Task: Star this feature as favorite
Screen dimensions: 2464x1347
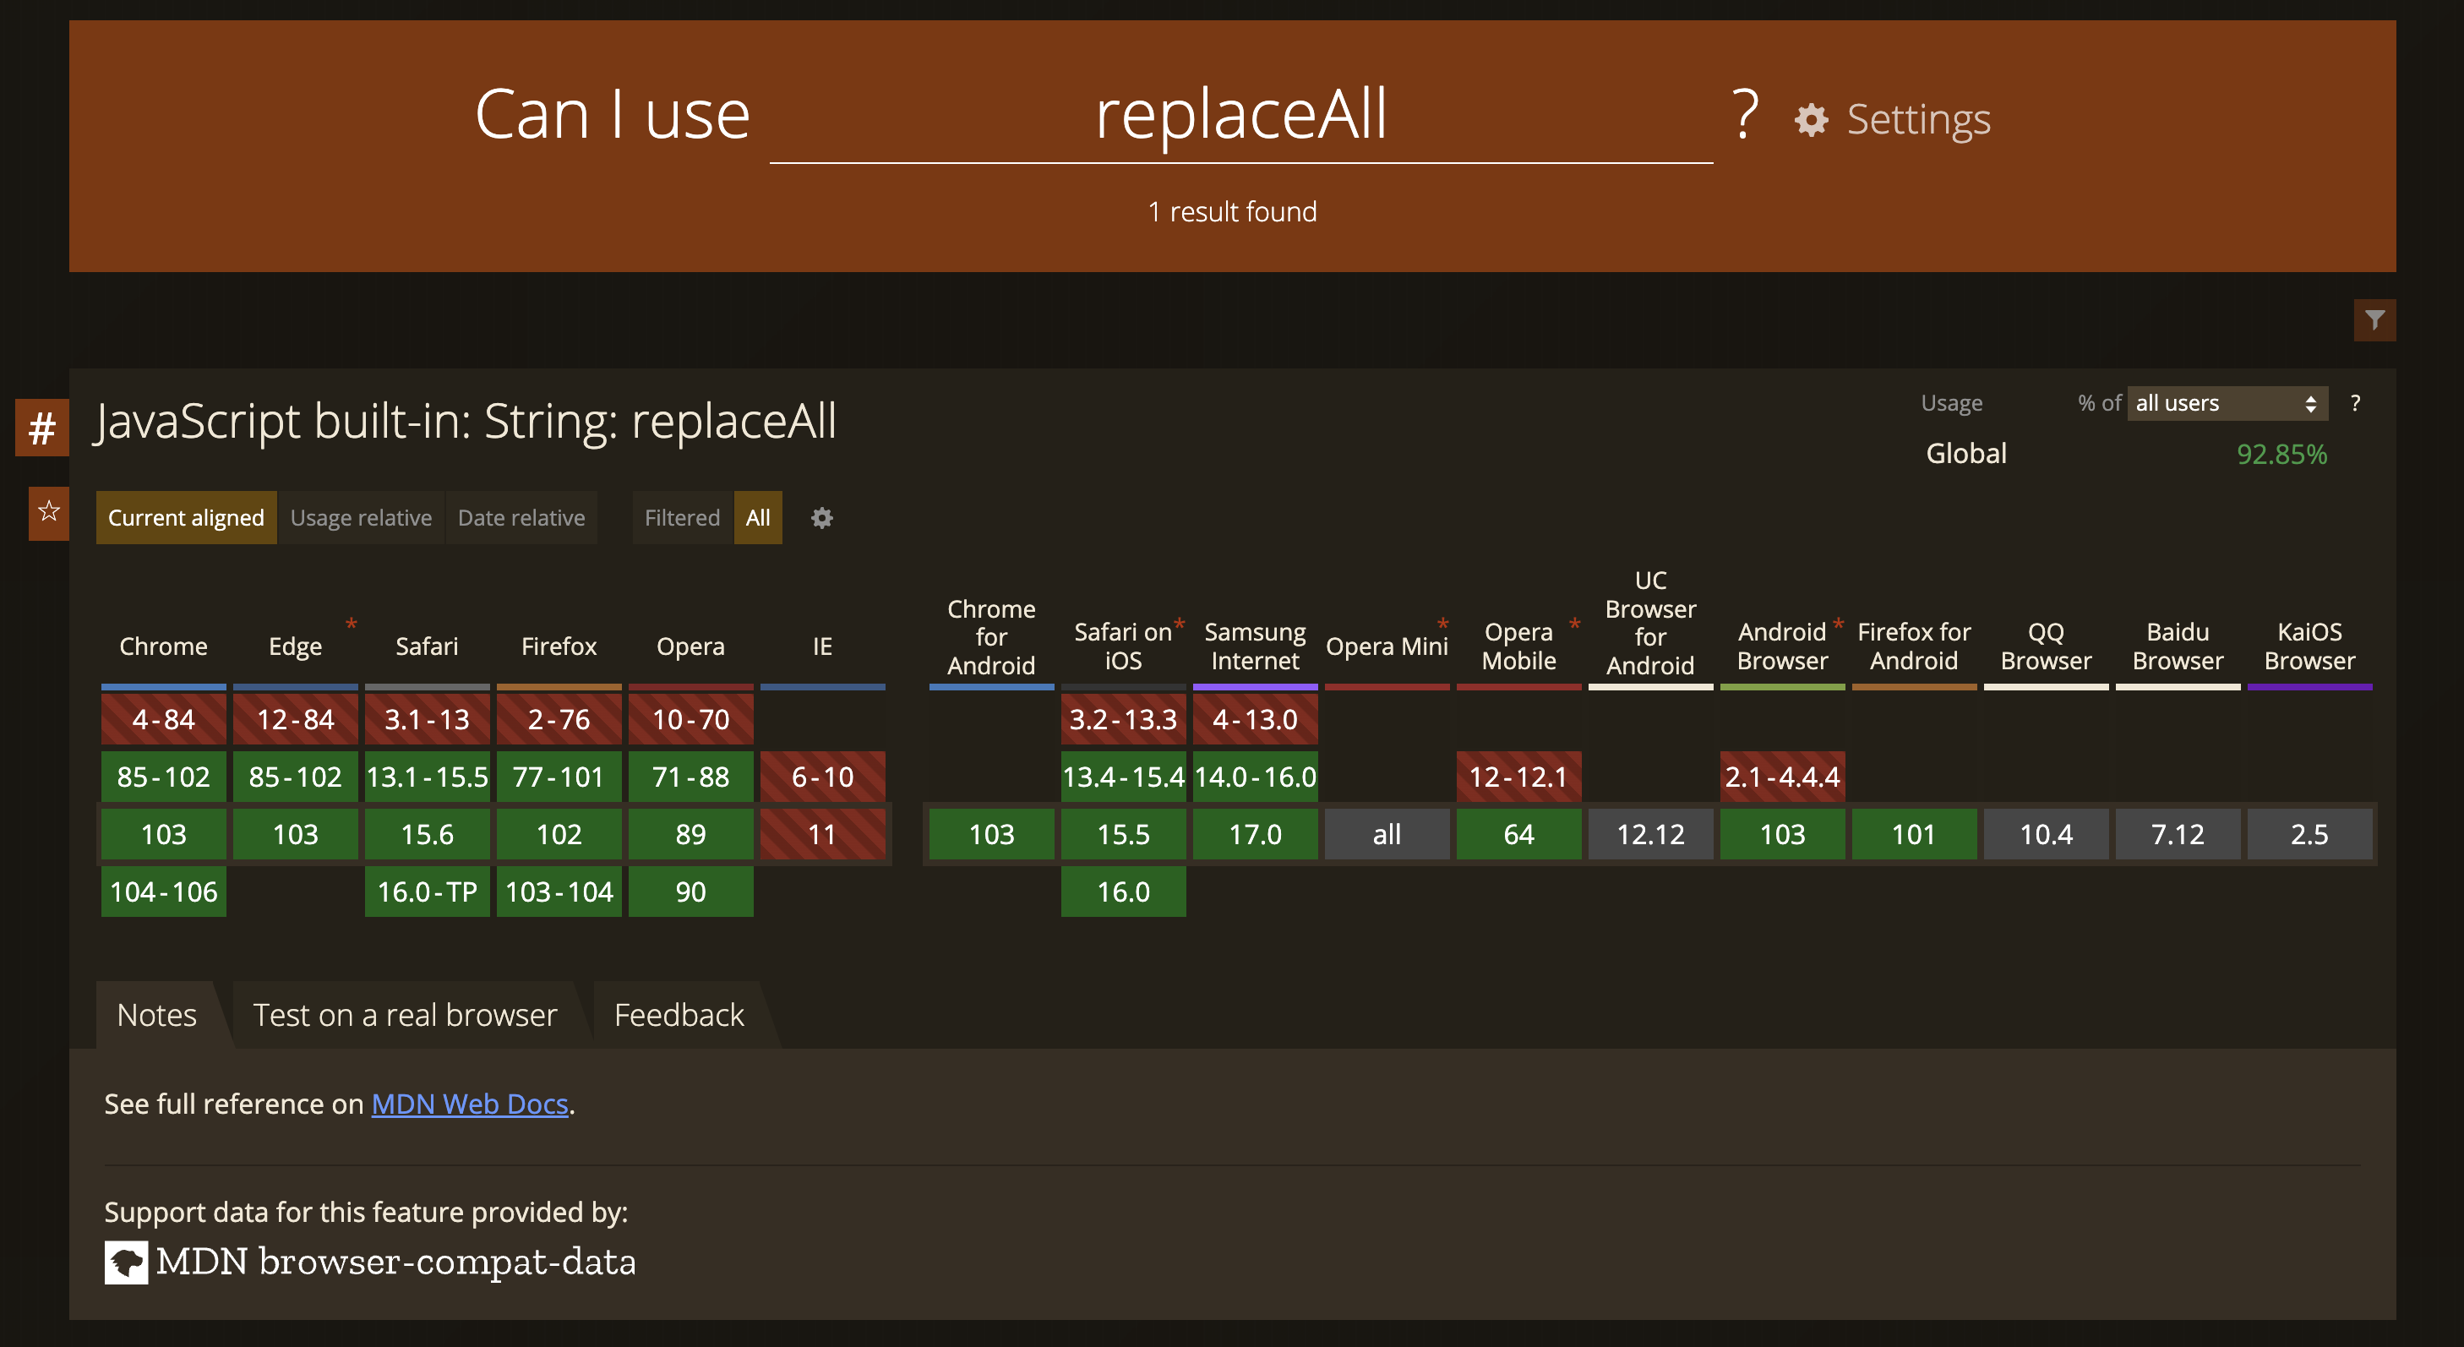Action: (x=49, y=513)
